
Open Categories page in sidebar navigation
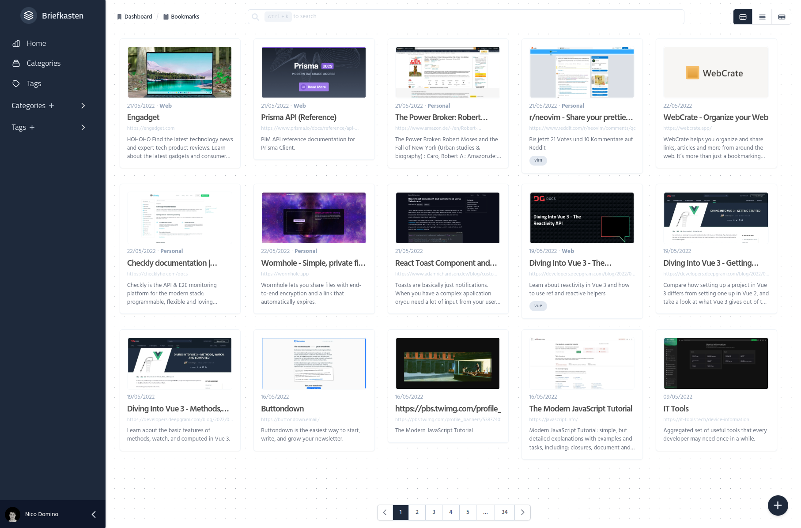coord(43,63)
